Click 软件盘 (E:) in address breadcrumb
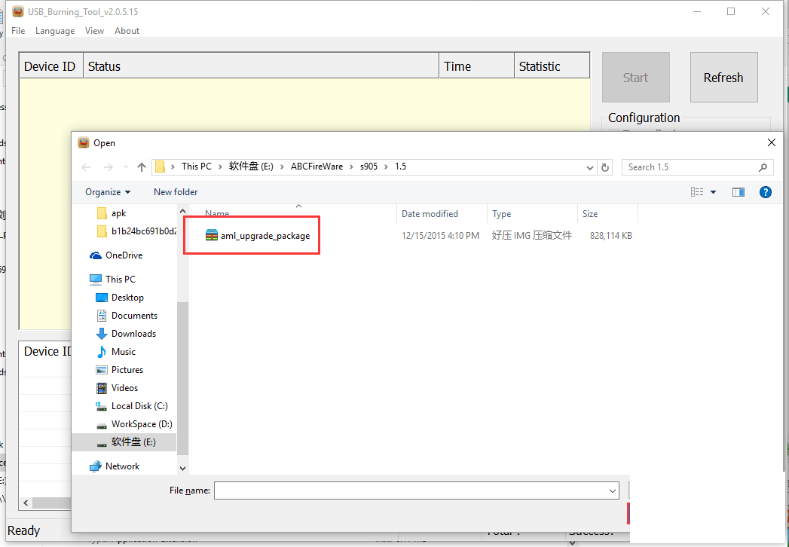789x547 pixels. [x=251, y=167]
